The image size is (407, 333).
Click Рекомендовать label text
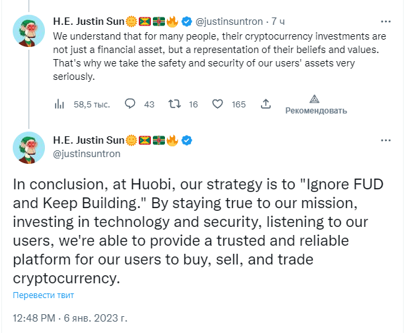316,111
